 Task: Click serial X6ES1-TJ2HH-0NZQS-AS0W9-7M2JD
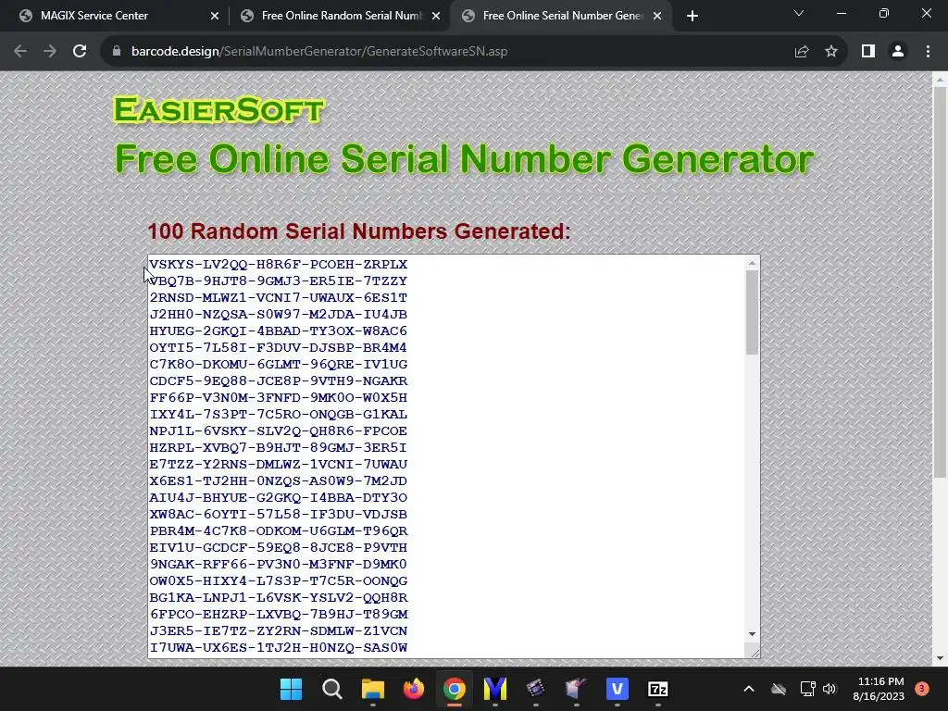(x=278, y=480)
